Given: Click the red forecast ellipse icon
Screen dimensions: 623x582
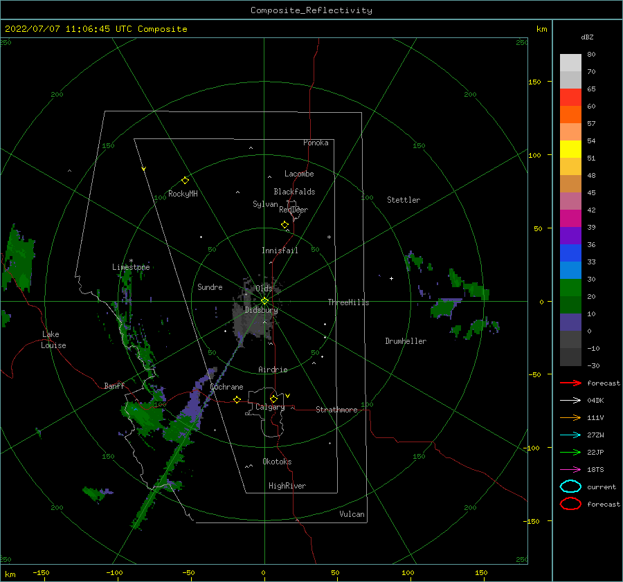Looking at the screenshot, I should [570, 504].
